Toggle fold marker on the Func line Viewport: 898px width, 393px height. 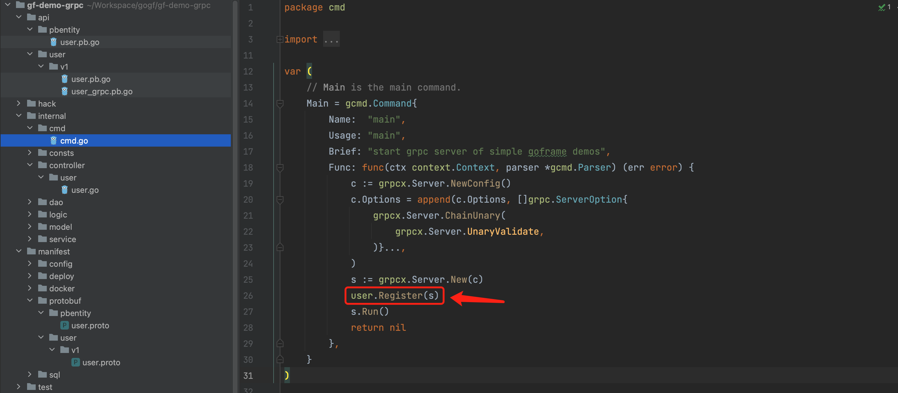point(279,168)
